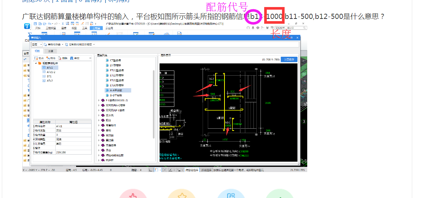Click the angle snap icon in status bar
The width and height of the screenshot is (423, 198).
(170, 170)
